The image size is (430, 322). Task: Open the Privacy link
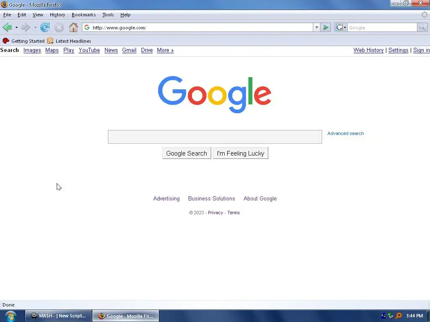pos(215,213)
